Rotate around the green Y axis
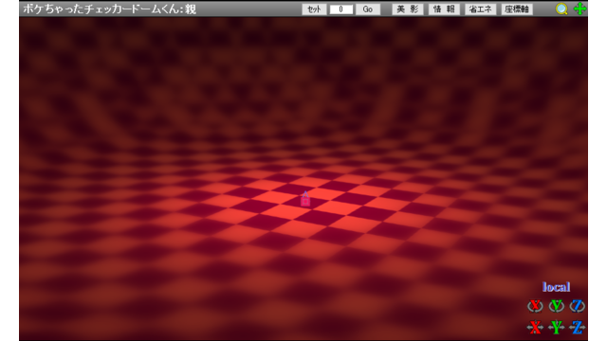Image resolution: width=607 pixels, height=341 pixels. [x=557, y=306]
